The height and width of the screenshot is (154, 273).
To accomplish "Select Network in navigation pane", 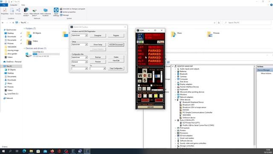I will tap(9, 98).
